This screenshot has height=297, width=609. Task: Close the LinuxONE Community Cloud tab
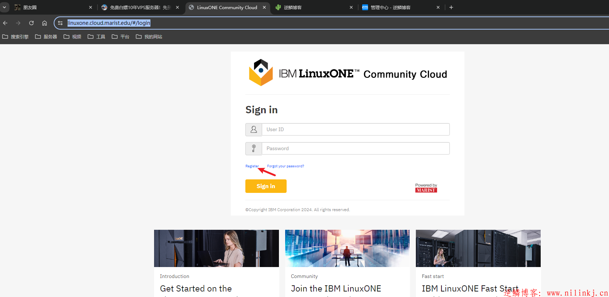(x=264, y=7)
